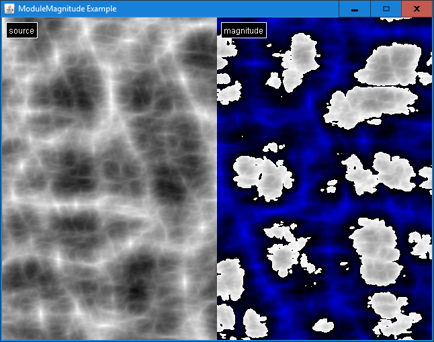Click the wide white cloud below the top-right blob
Image resolution: width=434 pixels, height=342 pixels.
[370, 105]
